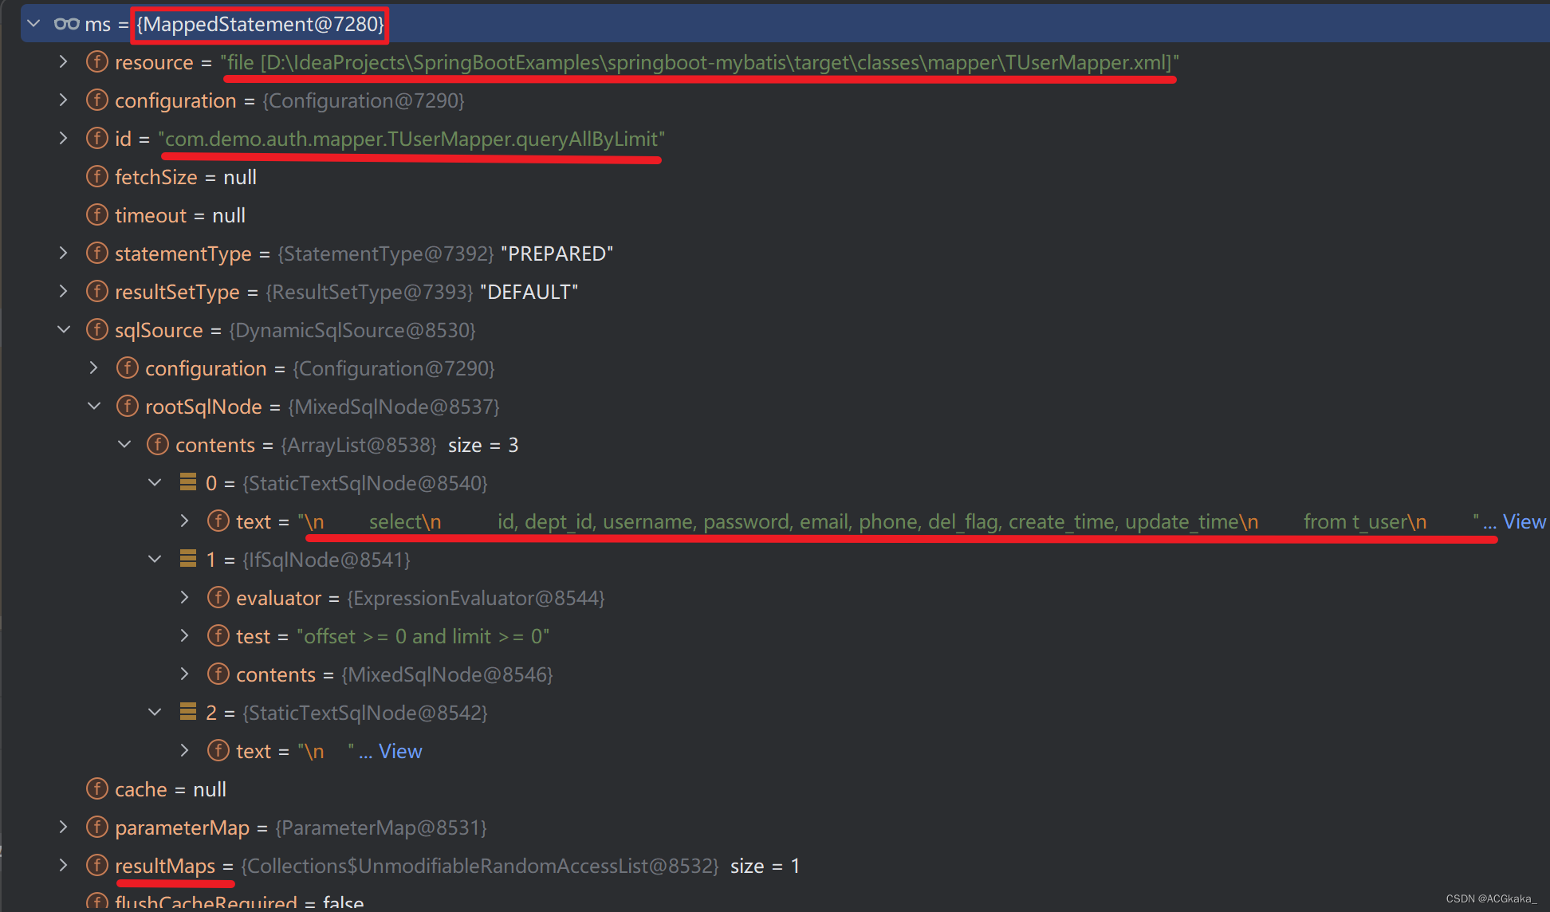
Task: Click list element icon for index 2
Action: 188,712
